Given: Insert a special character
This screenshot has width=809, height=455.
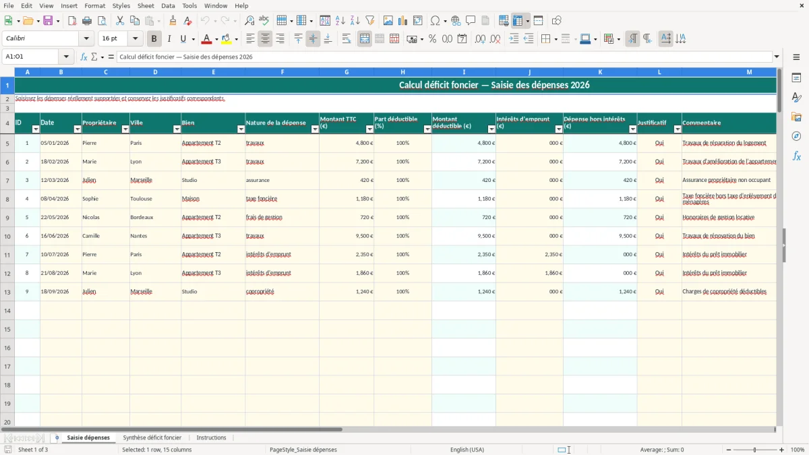Looking at the screenshot, I should [x=435, y=21].
